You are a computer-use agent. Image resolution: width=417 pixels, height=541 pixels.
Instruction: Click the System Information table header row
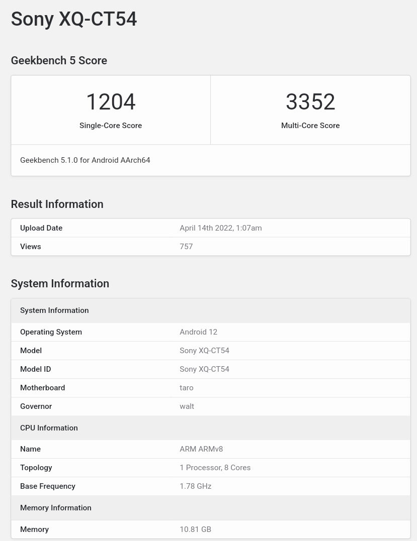(211, 310)
